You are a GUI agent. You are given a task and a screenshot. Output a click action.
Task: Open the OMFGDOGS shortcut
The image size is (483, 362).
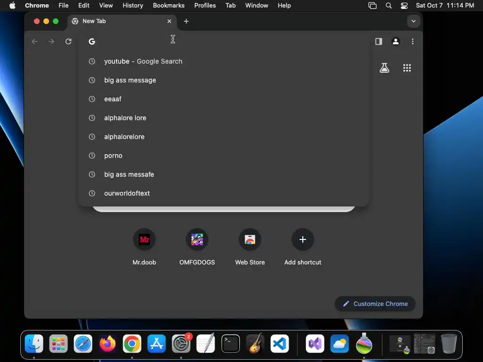[197, 247]
